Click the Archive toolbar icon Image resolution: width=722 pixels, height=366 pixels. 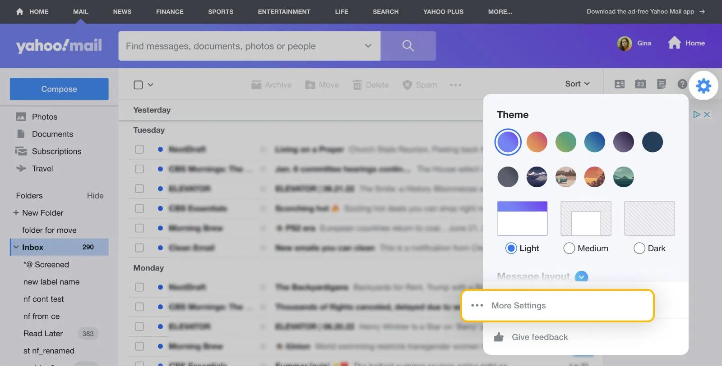(256, 85)
